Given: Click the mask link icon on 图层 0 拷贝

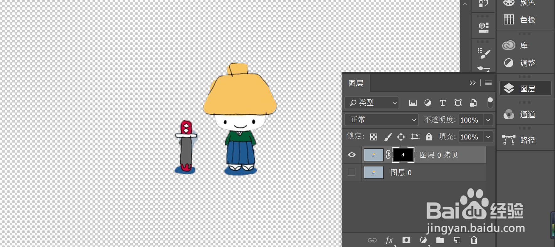Looking at the screenshot, I should pos(388,155).
